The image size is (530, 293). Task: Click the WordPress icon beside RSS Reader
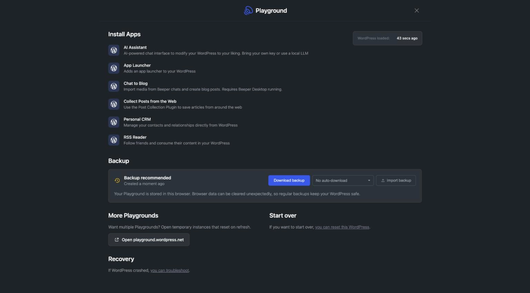point(114,140)
